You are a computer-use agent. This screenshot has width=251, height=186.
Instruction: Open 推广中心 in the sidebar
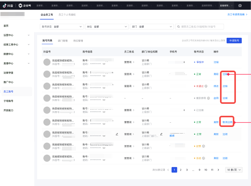click(x=8, y=82)
